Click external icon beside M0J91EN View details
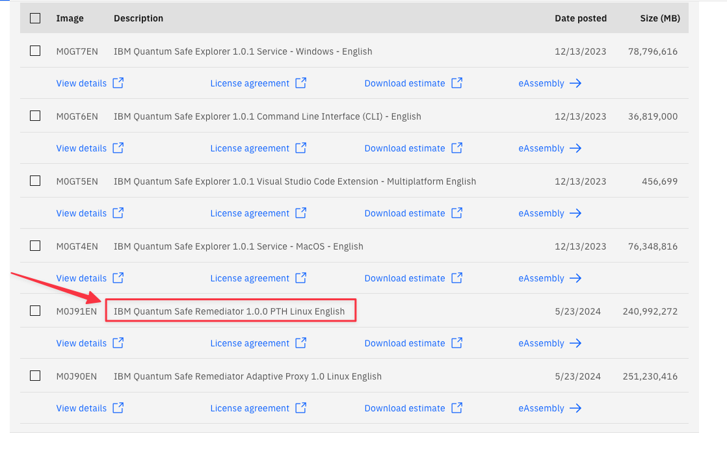 click(x=118, y=343)
